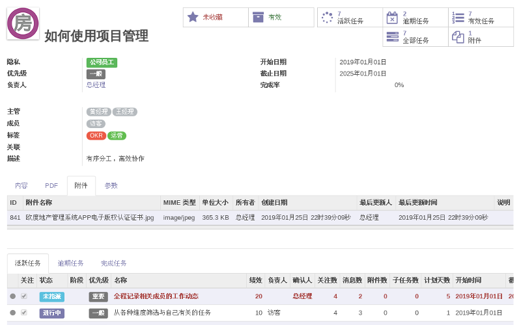The height and width of the screenshot is (325, 521).
Task: Click the star icon for 未收藏
Action: [x=193, y=17]
